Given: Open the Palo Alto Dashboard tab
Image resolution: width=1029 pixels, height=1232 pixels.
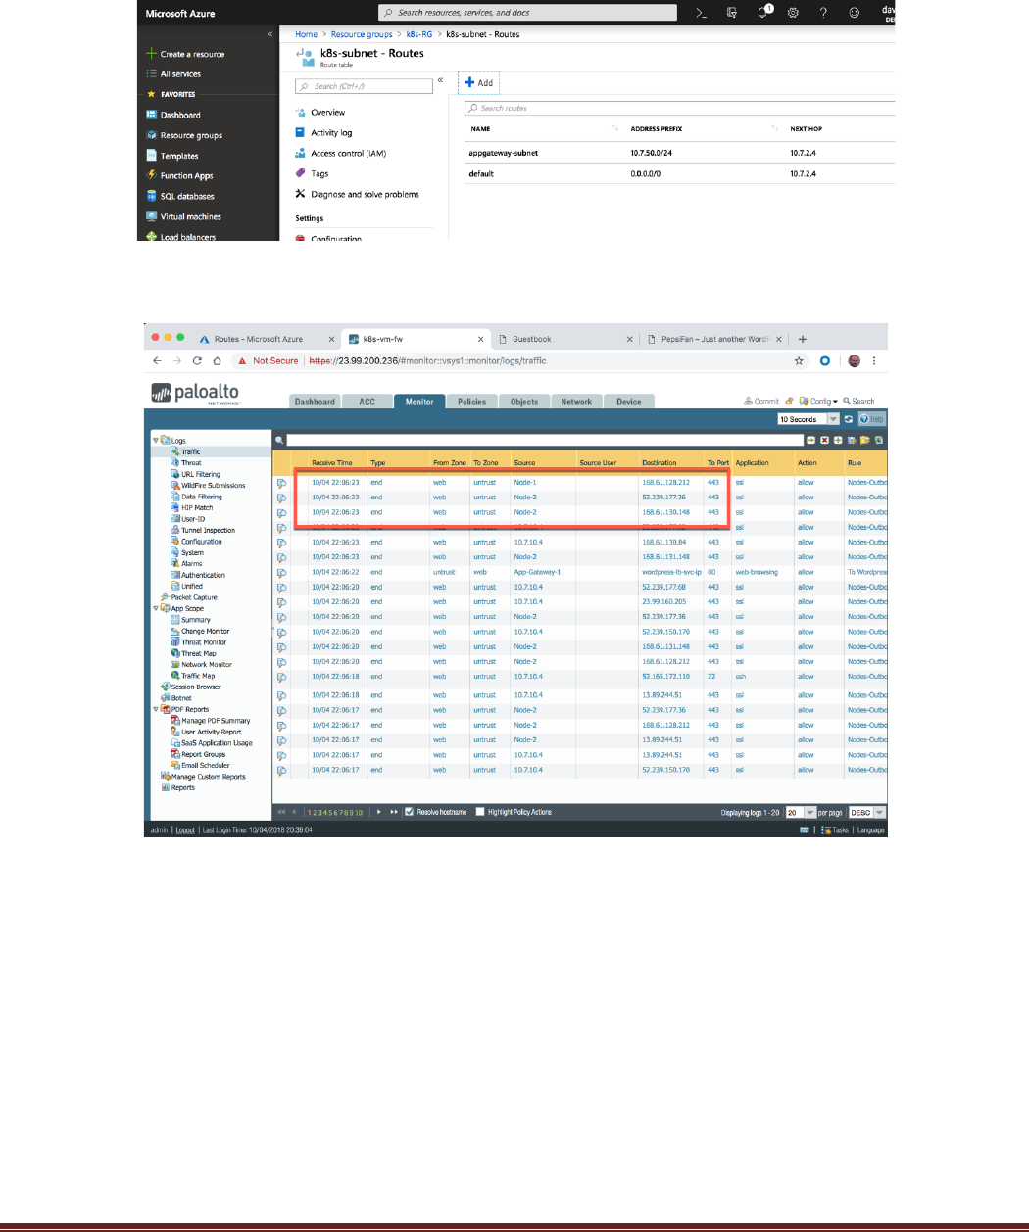Looking at the screenshot, I should (315, 402).
